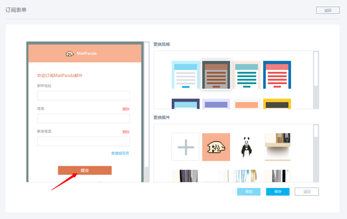The width and height of the screenshot is (347, 219).
Task: Choose the wooden shelf image
Action: [x=278, y=147]
